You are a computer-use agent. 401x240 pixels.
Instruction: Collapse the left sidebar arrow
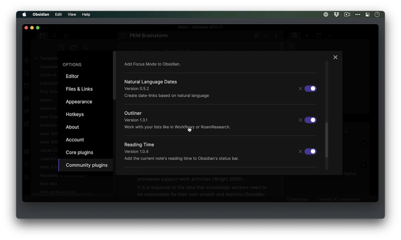[x=26, y=45]
